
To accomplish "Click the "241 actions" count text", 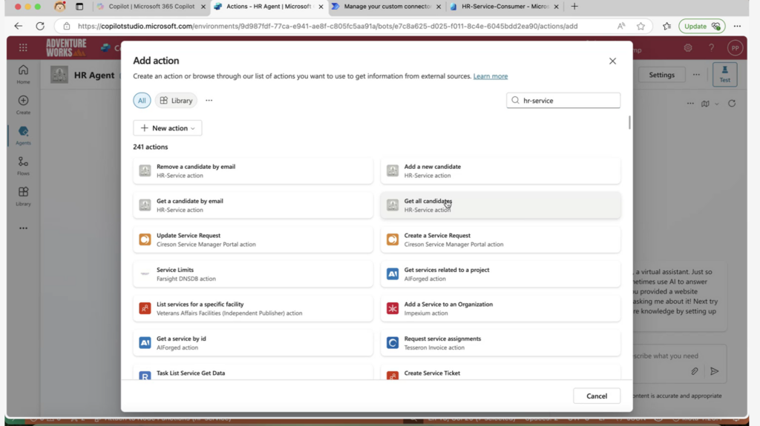I will click(150, 147).
